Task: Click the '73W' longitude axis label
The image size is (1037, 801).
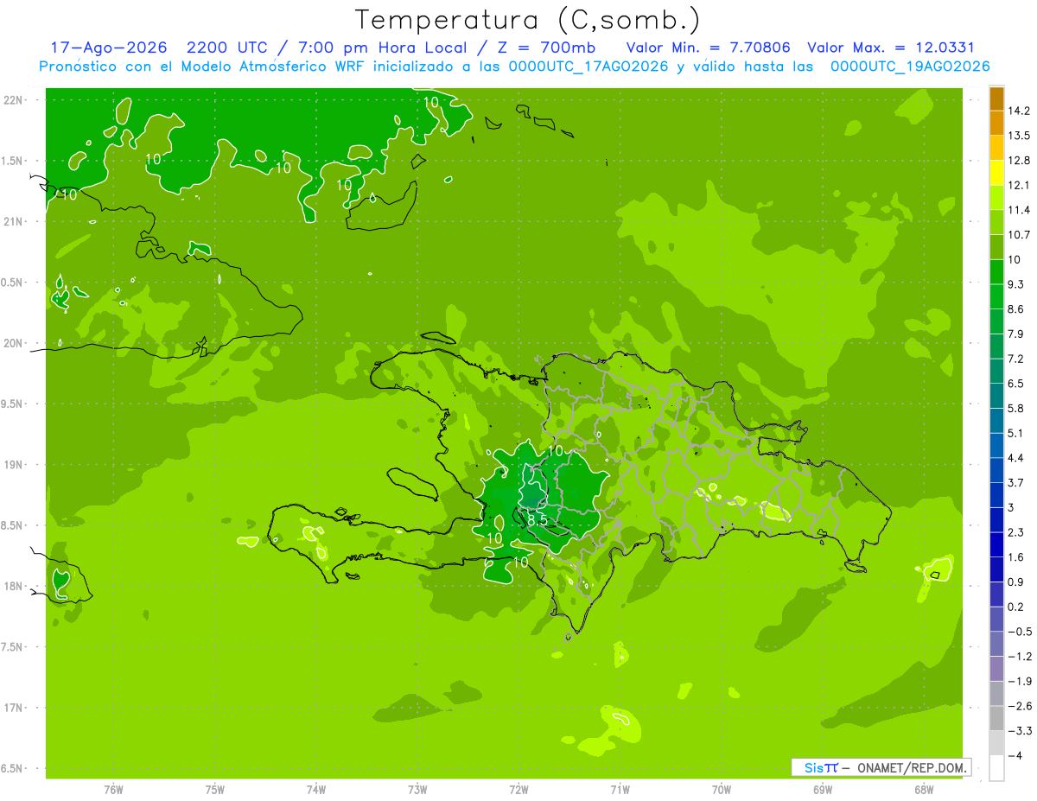Action: (417, 790)
